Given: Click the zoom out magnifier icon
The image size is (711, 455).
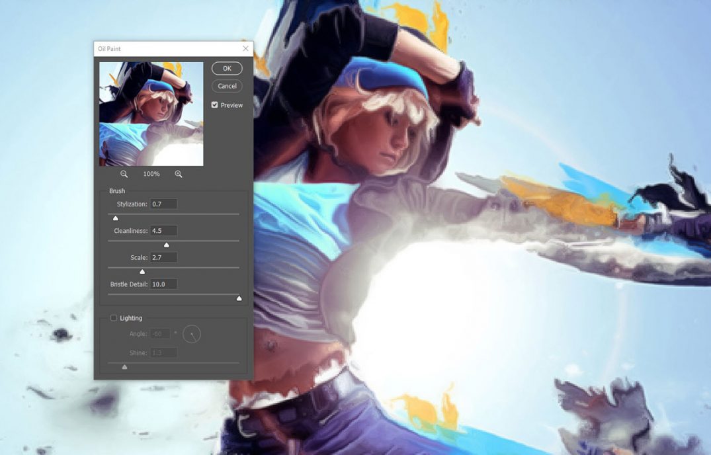Looking at the screenshot, I should 124,173.
